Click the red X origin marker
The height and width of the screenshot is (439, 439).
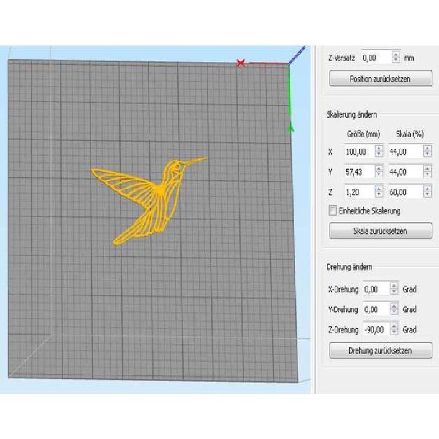pyautogui.click(x=240, y=63)
